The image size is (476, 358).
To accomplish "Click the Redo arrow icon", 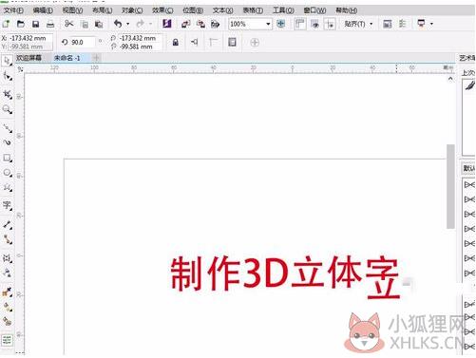I will [x=141, y=24].
